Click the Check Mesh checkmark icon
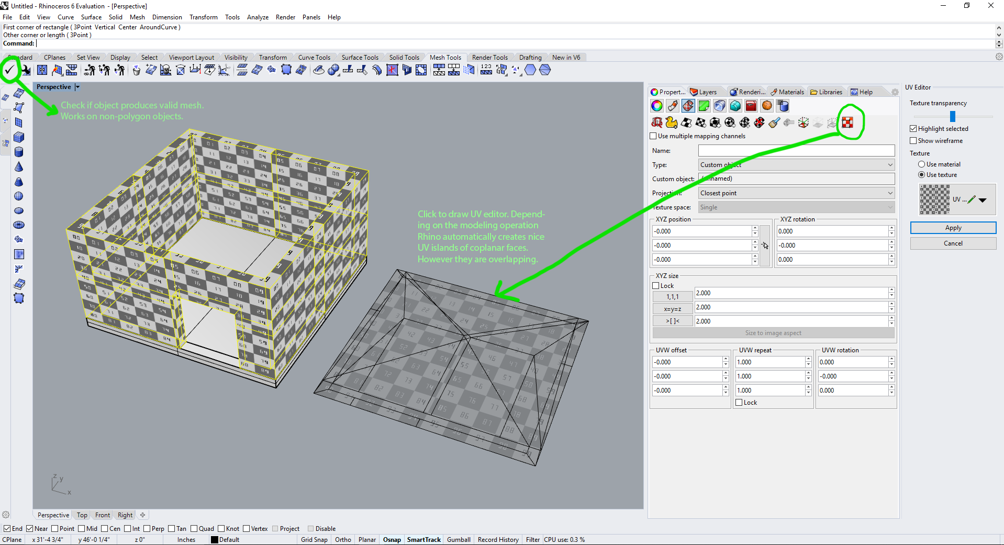1004x545 pixels. tap(9, 70)
